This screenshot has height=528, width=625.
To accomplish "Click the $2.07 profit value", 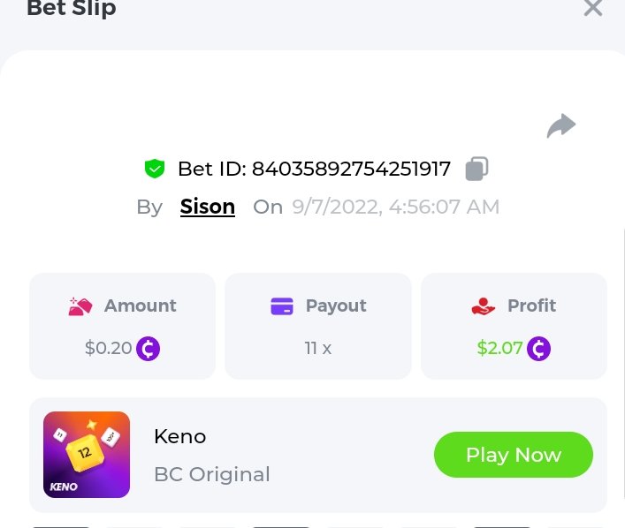I will click(x=499, y=348).
